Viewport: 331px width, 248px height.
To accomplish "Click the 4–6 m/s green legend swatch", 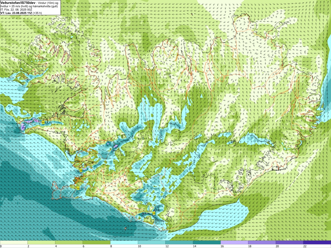I will click(69, 243).
